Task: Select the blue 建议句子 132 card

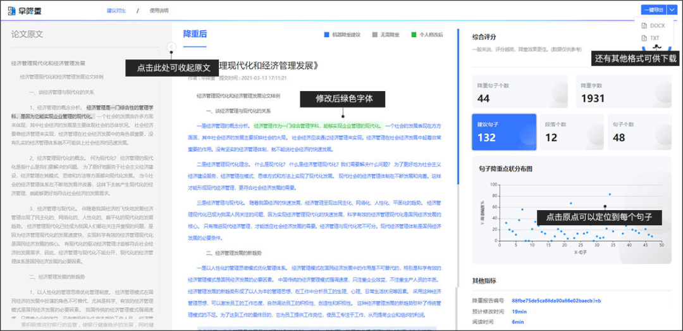Action: (503, 132)
